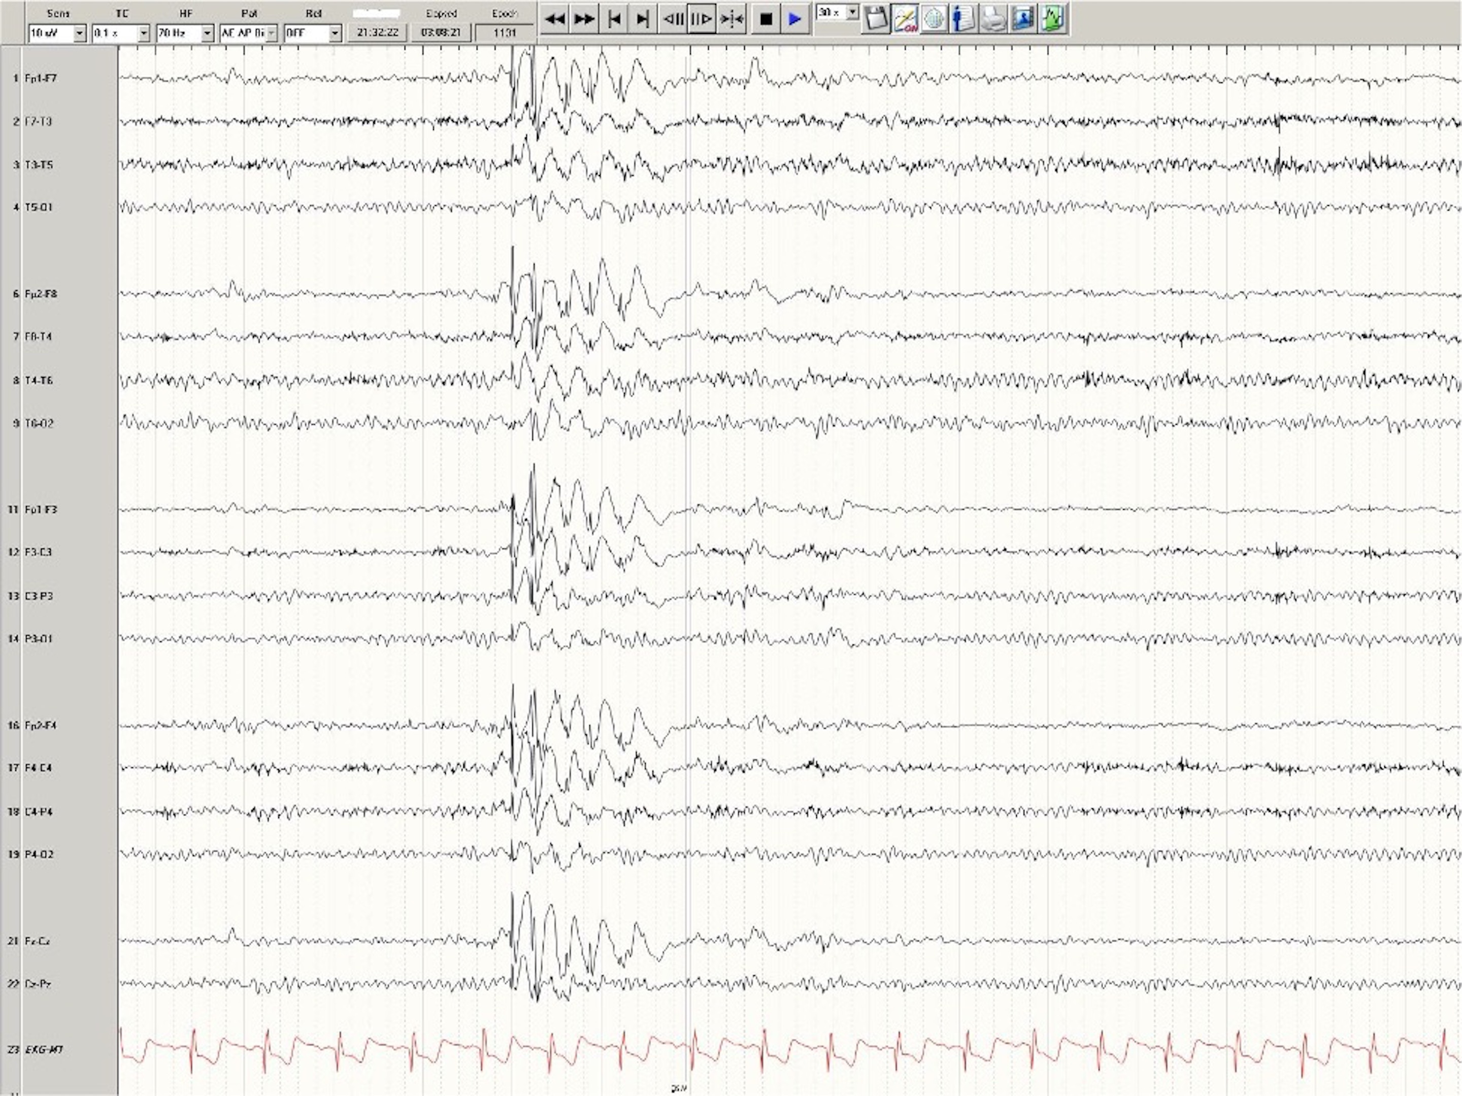Step one page backward

tap(672, 19)
